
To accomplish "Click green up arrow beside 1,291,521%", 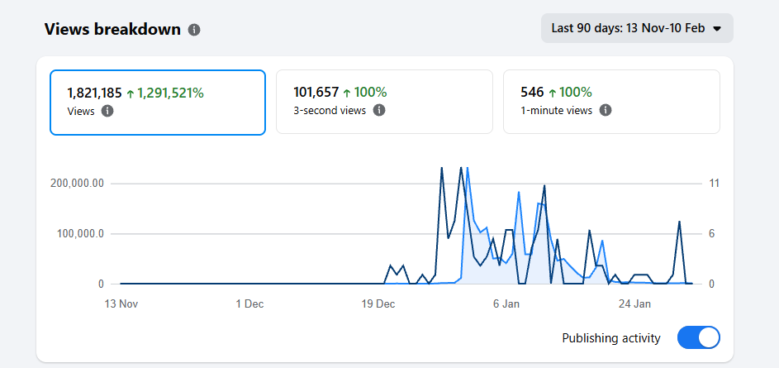I will pos(130,93).
